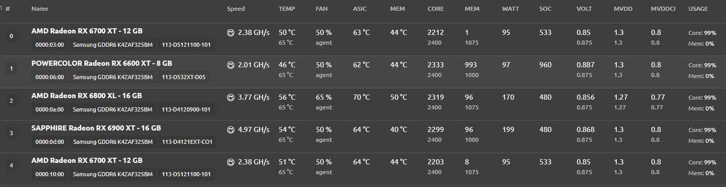Click the 65 % fan value on GPU 2
This screenshot has height=187, width=726.
(324, 97)
